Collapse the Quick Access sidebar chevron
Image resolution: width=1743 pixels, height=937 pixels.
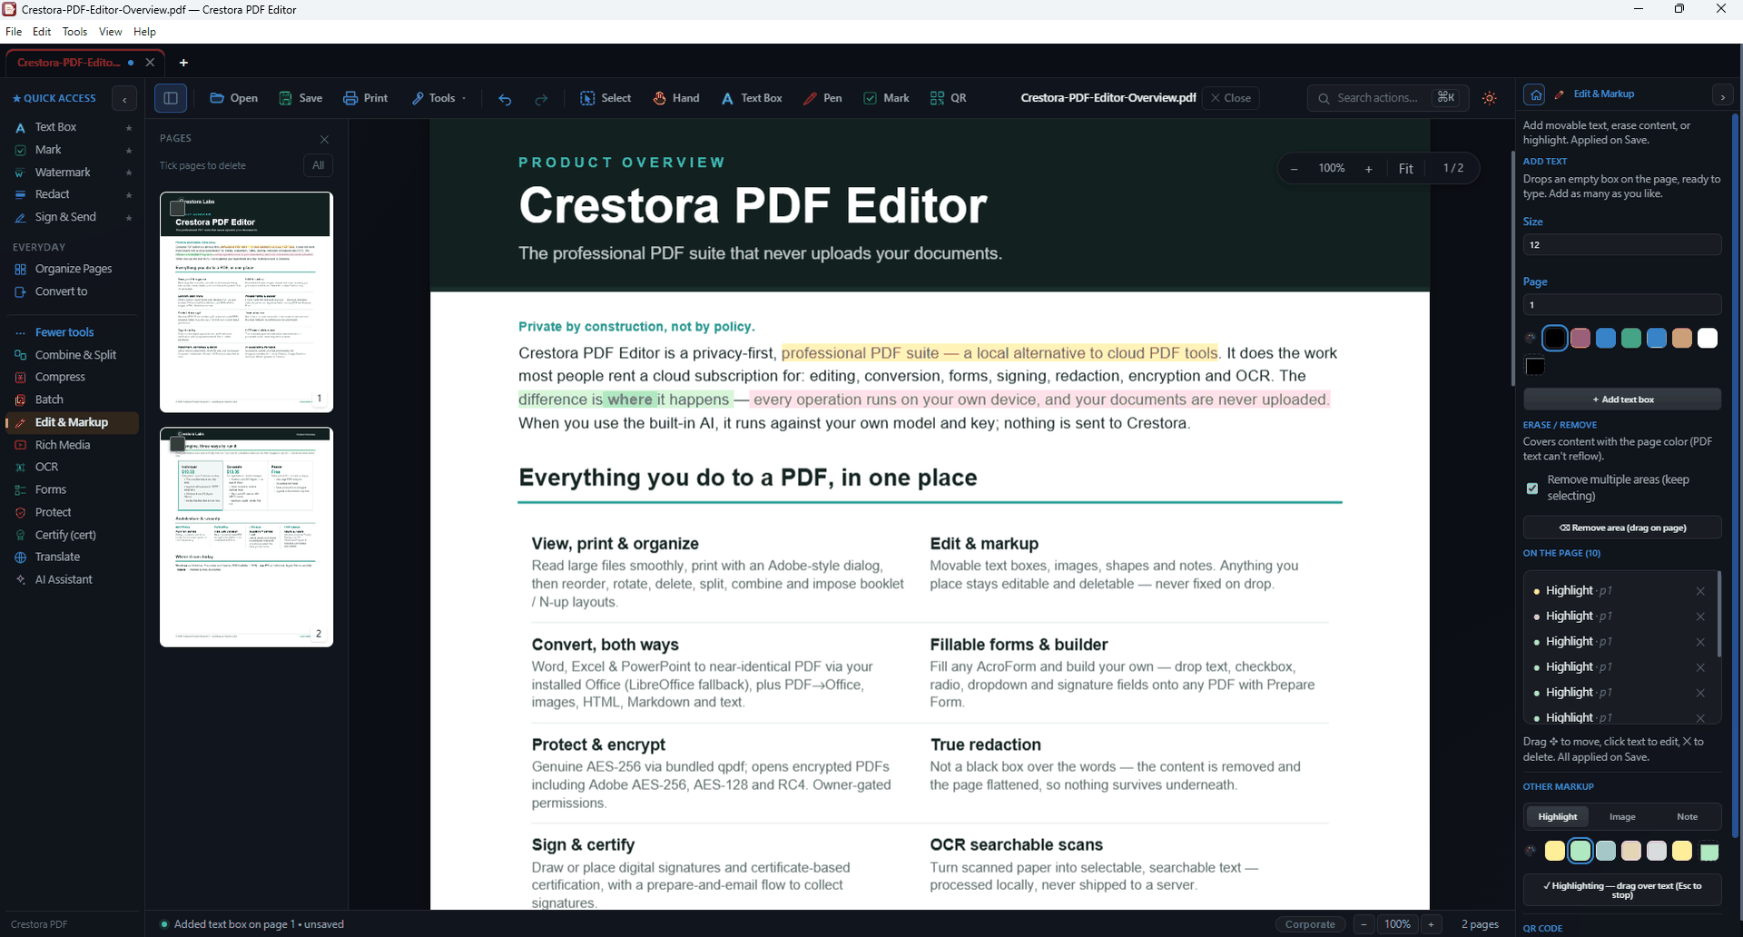tap(124, 99)
